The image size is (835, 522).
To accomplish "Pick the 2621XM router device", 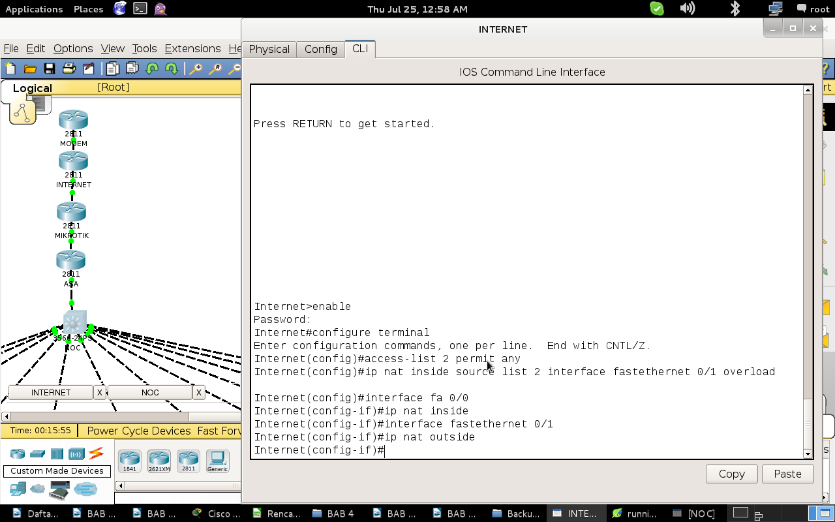I will click(159, 461).
